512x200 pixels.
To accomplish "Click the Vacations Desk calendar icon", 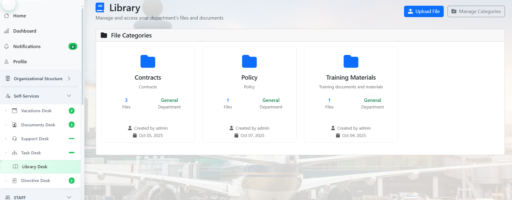I will pos(15,111).
